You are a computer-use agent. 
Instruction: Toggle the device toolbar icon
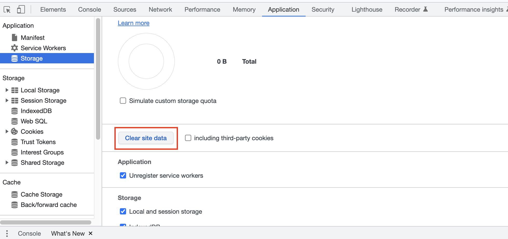pos(21,9)
